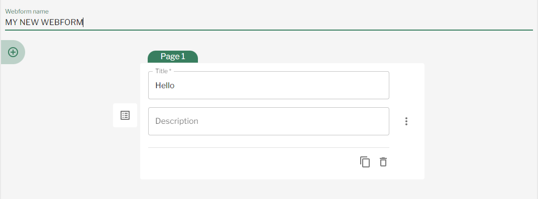538x199 pixels.
Task: Duplicate the section with the copy icon
Action: pos(365,162)
